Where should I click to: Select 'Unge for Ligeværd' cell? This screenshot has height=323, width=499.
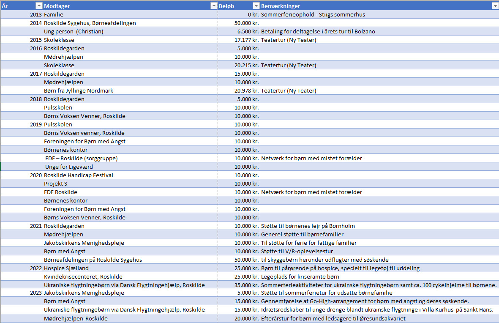point(130,167)
